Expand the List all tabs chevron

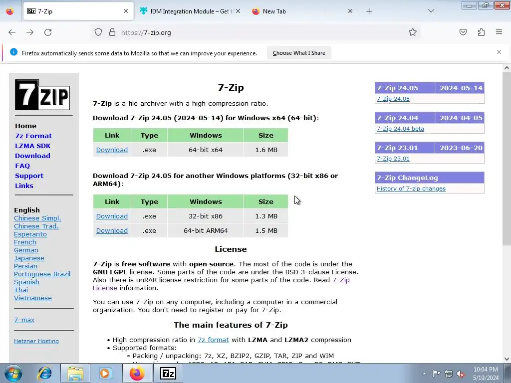coord(431,11)
